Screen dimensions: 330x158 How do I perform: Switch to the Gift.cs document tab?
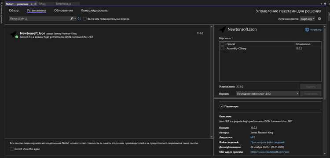click(x=42, y=4)
